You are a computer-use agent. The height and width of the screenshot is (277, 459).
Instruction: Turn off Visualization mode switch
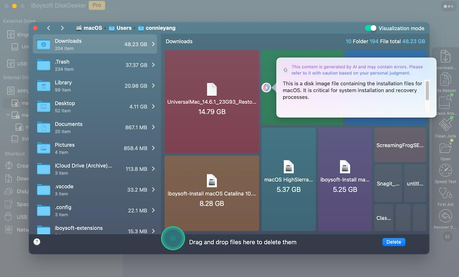click(x=370, y=28)
